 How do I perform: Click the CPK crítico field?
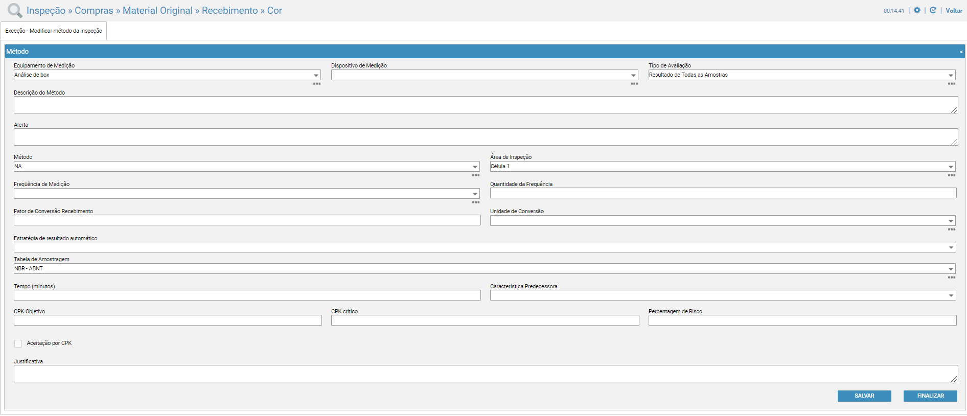pyautogui.click(x=485, y=320)
